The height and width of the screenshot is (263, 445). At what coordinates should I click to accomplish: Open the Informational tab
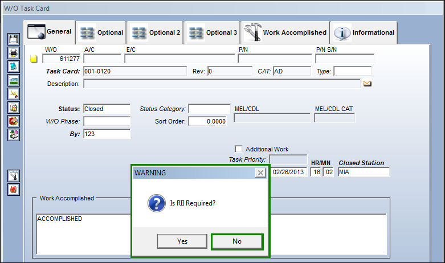click(364, 32)
